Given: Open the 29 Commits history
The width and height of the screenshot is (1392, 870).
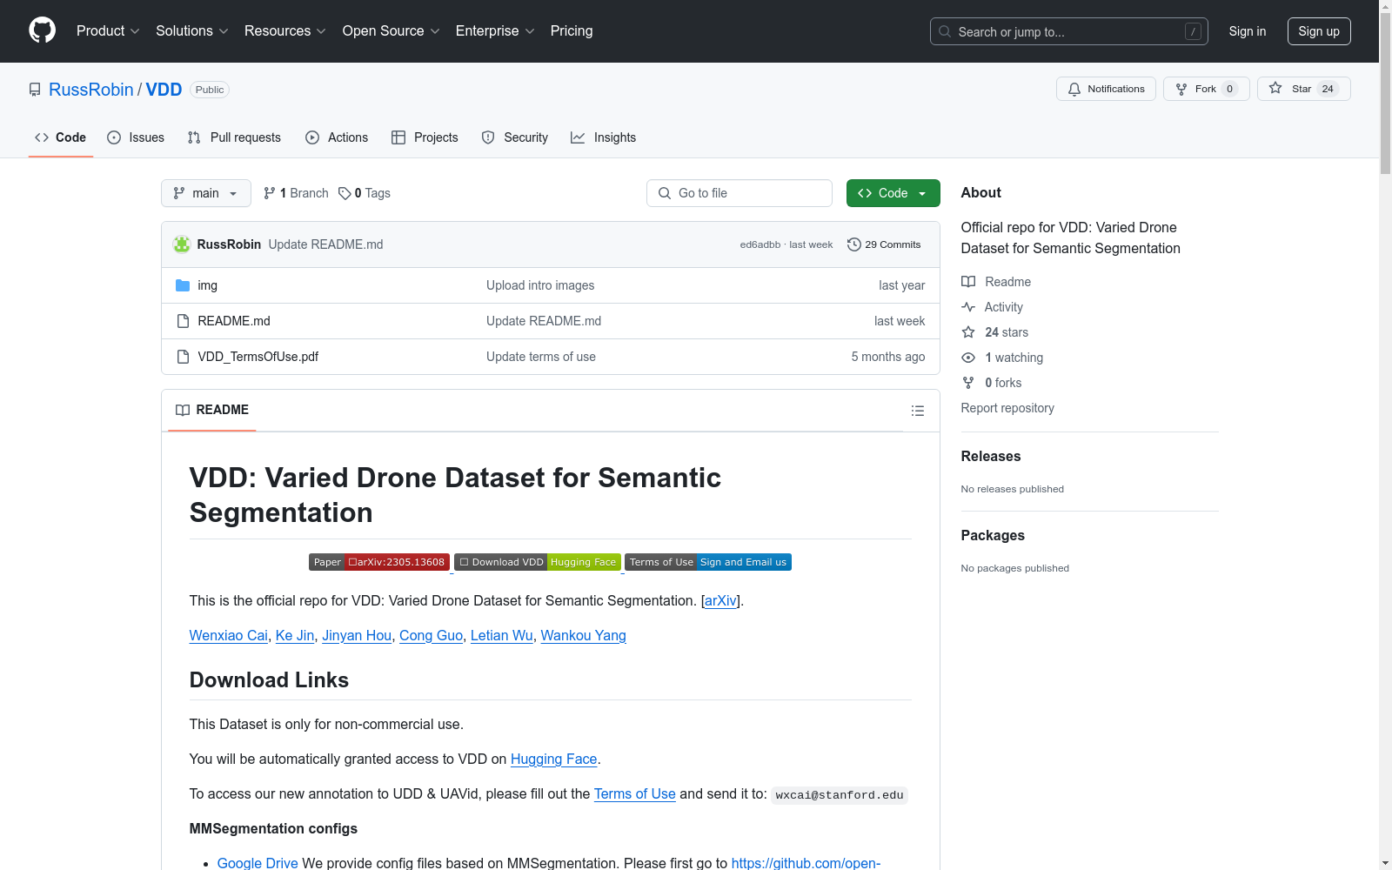Looking at the screenshot, I should point(884,244).
